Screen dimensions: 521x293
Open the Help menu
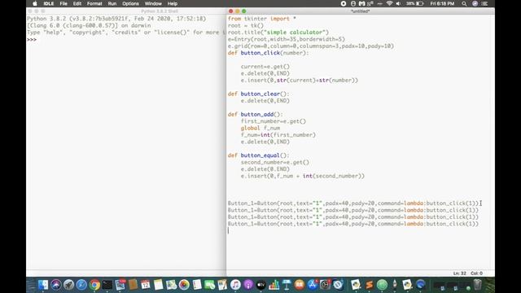click(x=172, y=3)
